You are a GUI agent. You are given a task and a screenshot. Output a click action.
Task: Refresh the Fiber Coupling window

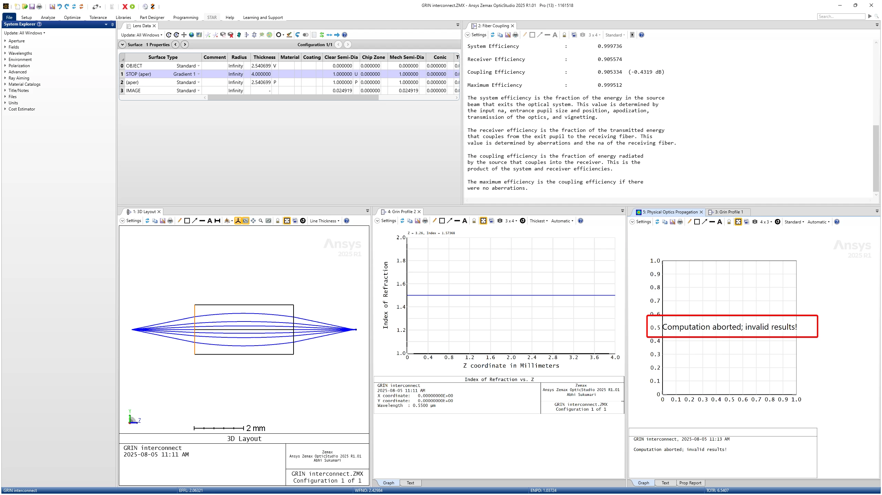click(493, 35)
